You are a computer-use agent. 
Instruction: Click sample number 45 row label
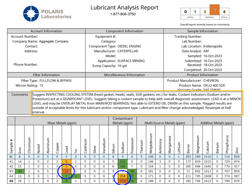click(x=11, y=181)
